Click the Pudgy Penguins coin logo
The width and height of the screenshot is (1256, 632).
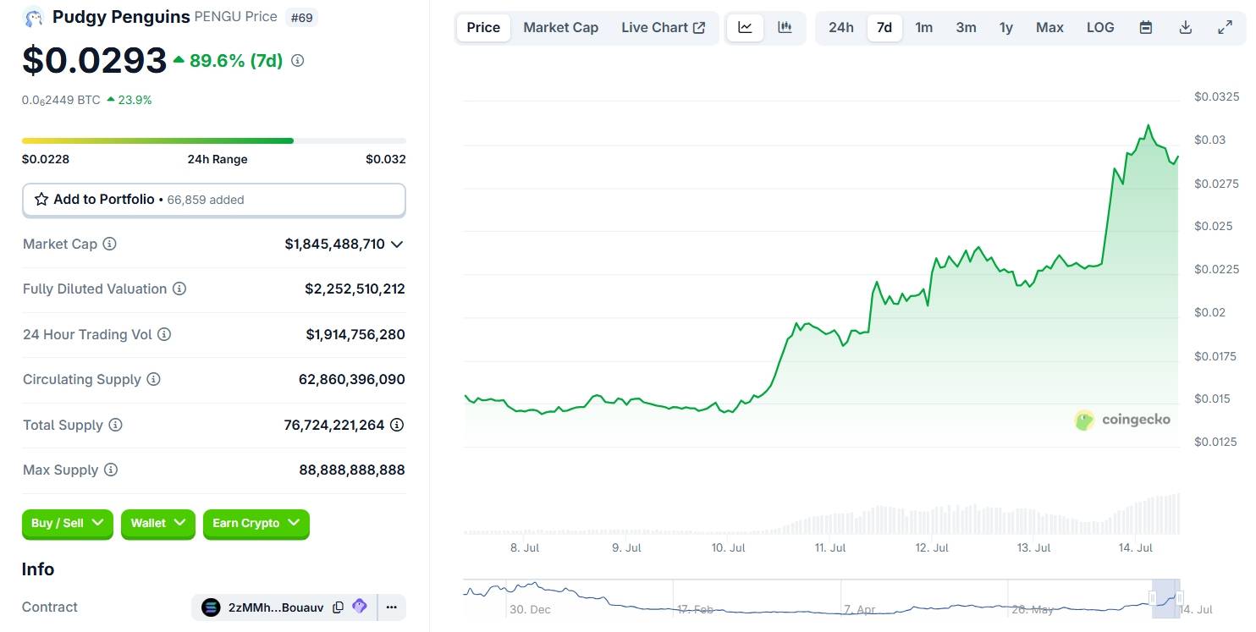pyautogui.click(x=34, y=17)
